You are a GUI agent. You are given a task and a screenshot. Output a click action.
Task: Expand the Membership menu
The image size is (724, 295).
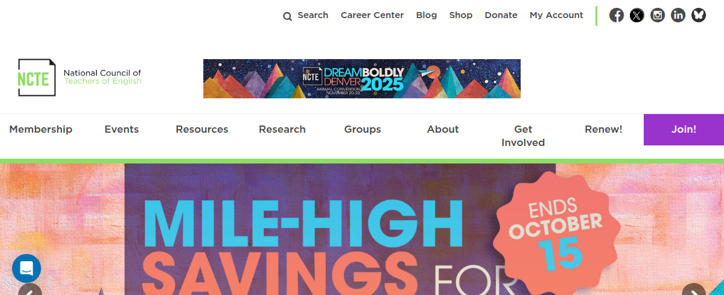pyautogui.click(x=40, y=129)
